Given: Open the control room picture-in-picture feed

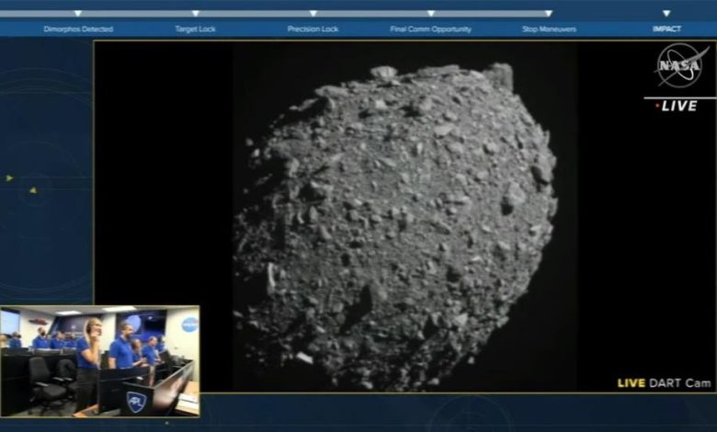Looking at the screenshot, I should click(99, 360).
